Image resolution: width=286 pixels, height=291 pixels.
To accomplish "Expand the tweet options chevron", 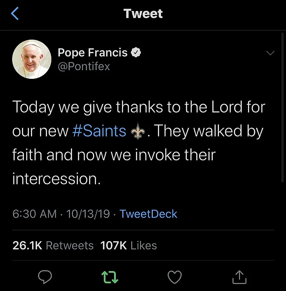I will 270,53.
